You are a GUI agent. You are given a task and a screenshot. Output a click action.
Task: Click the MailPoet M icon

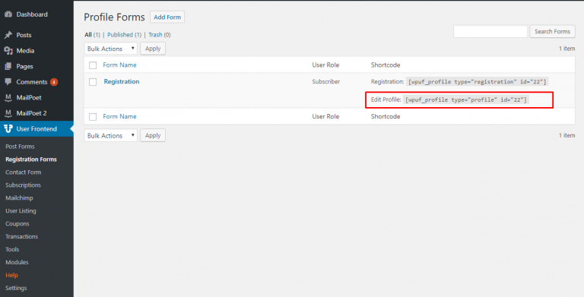8,97
